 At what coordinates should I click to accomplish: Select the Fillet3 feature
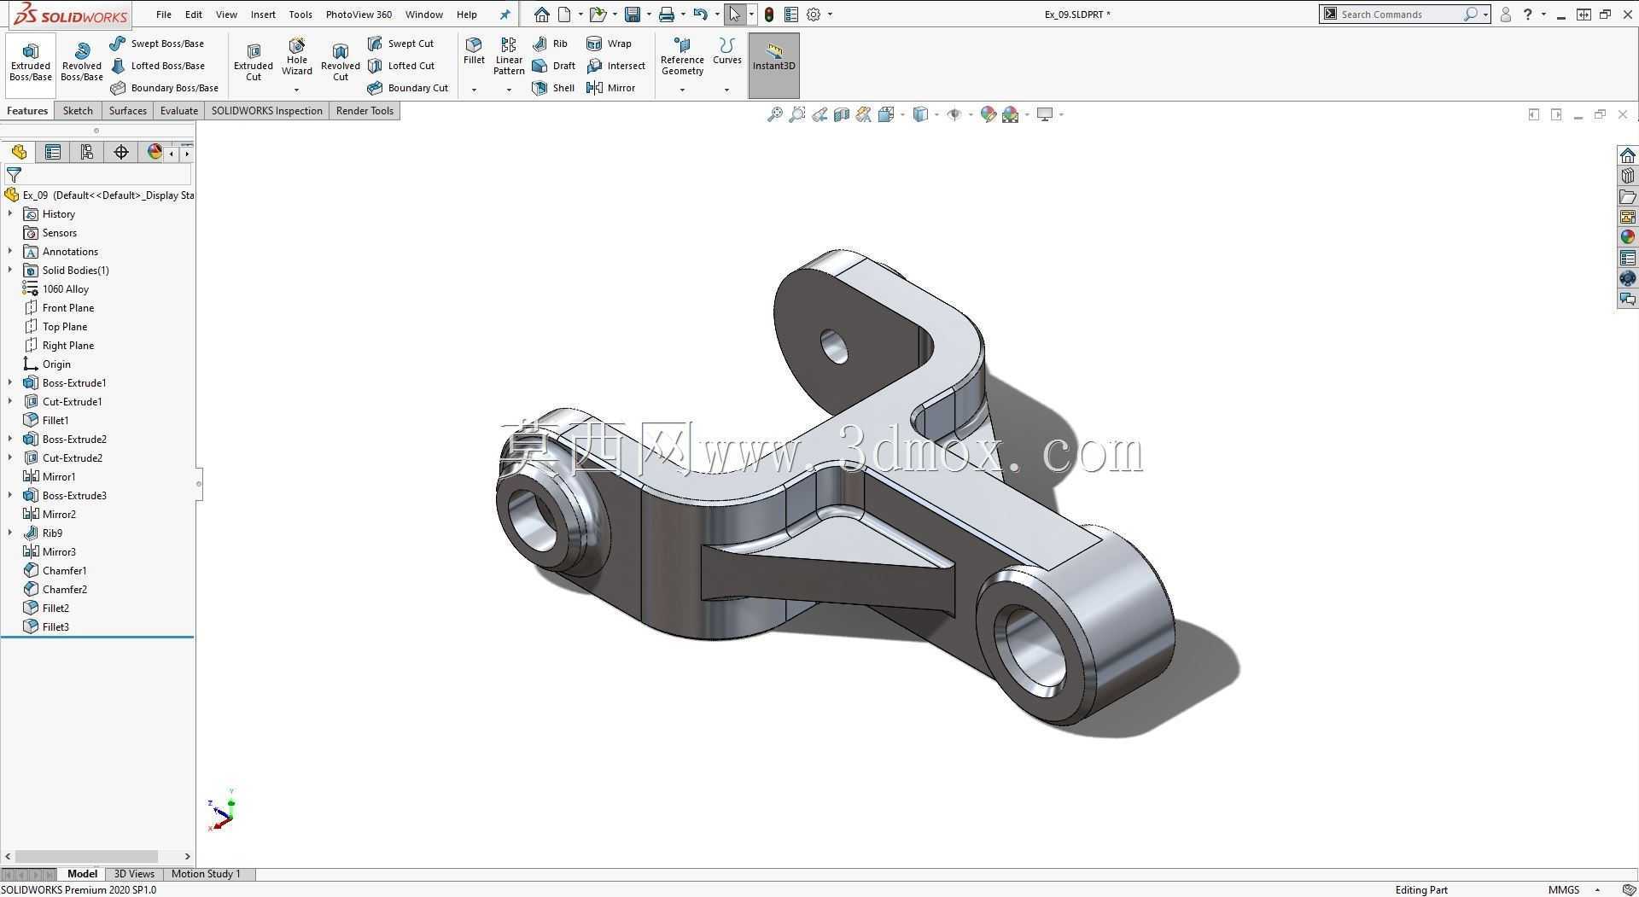tap(46, 627)
